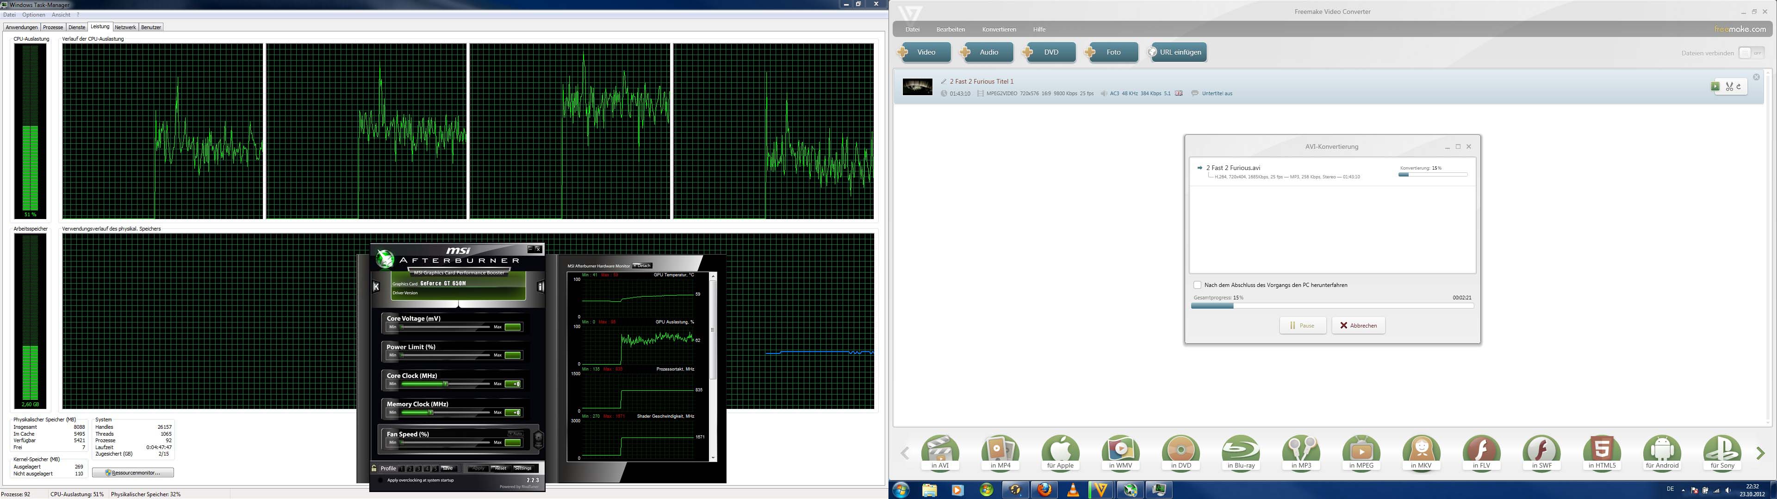1777x499 pixels.
Task: Open the Ressourcenmonitor button
Action: pos(133,473)
